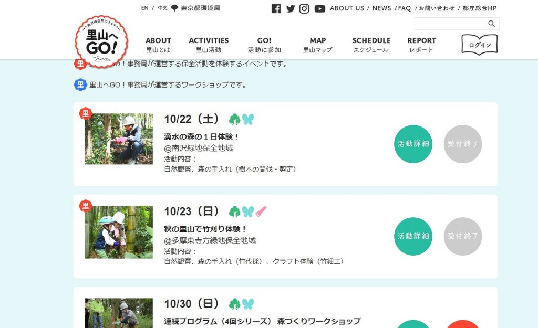Screen dimensions: 538x328
Task: Click 活動詳細 for the 10/23 event
Action: click(413, 236)
